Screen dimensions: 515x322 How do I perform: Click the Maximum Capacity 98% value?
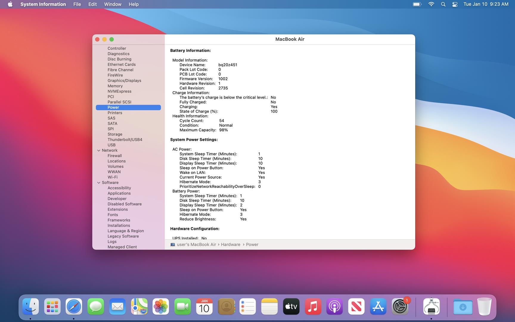pyautogui.click(x=224, y=130)
